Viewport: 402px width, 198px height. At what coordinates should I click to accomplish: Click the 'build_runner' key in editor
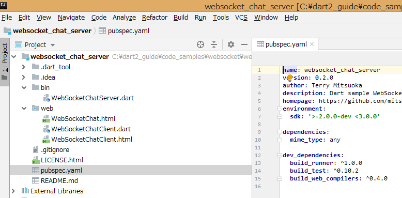tap(311, 163)
